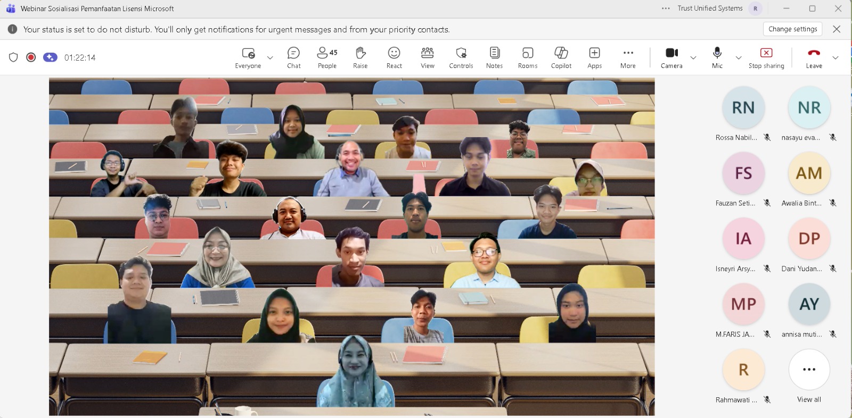
Task: Open the View layout options
Action: pyautogui.click(x=427, y=57)
